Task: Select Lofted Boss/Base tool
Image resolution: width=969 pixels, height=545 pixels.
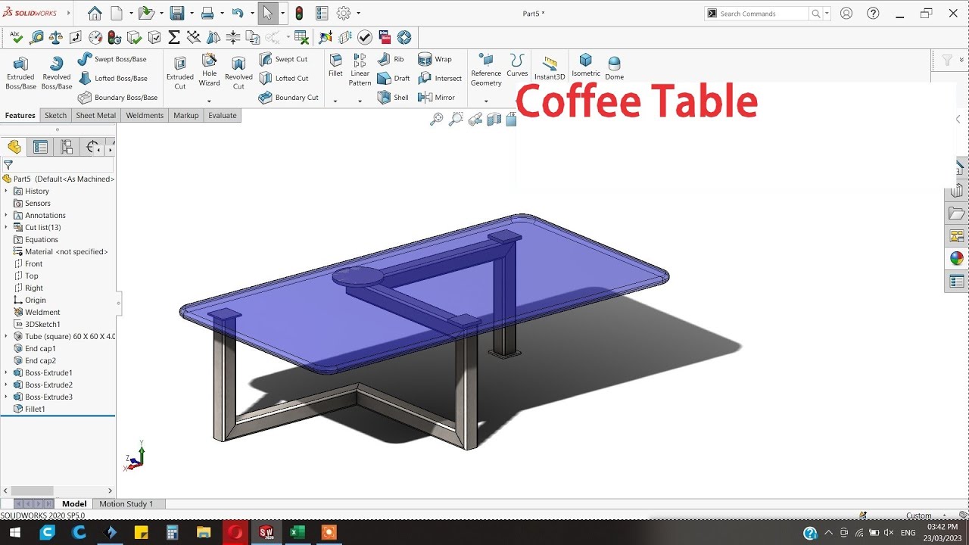Action: click(112, 78)
